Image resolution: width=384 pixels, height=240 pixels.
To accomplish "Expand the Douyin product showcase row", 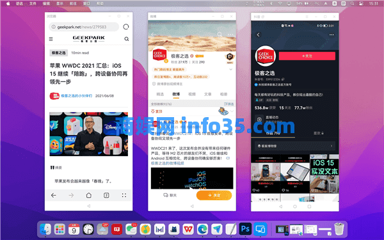I will [295, 146].
